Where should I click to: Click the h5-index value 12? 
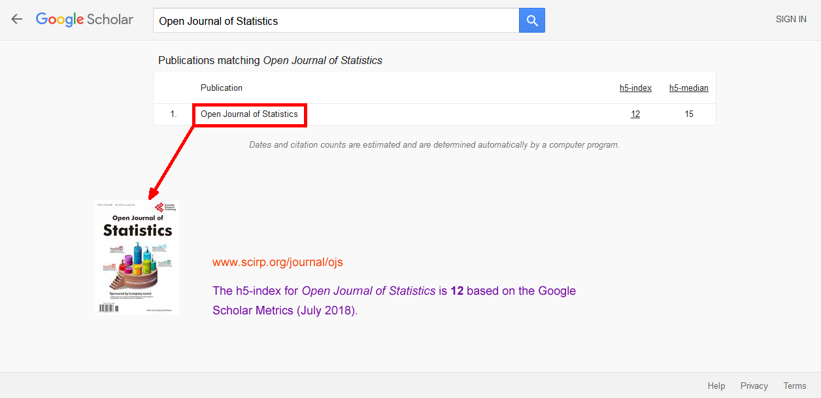click(635, 114)
